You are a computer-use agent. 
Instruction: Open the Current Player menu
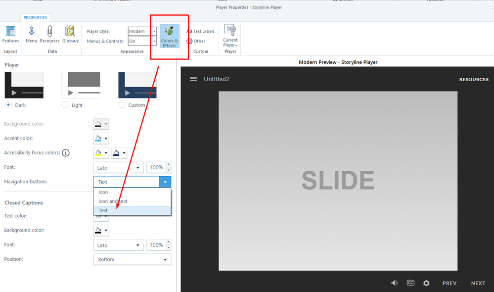(x=230, y=36)
